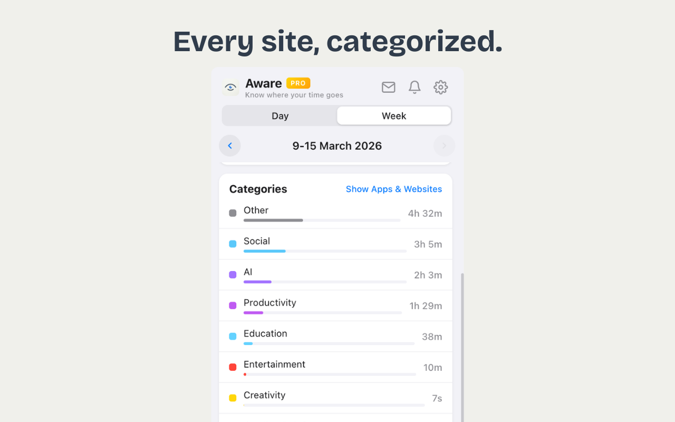Click the 9-15 March 2026 date label
Viewport: 675px width, 422px height.
[337, 146]
